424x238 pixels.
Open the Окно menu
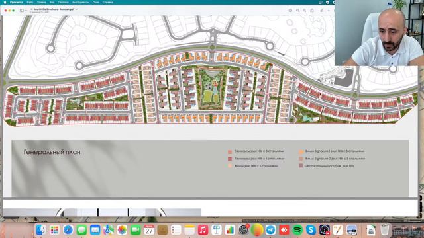pyautogui.click(x=95, y=2)
